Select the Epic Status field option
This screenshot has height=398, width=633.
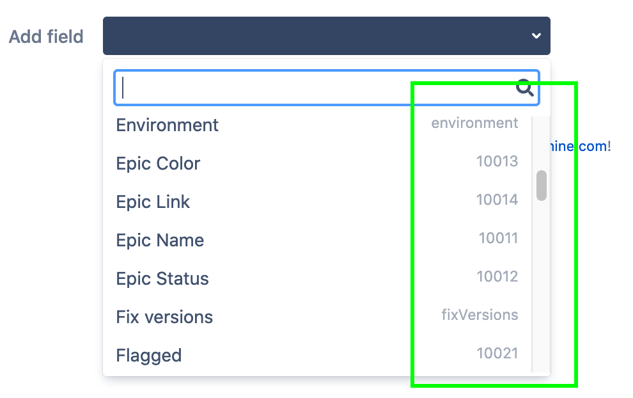162,279
